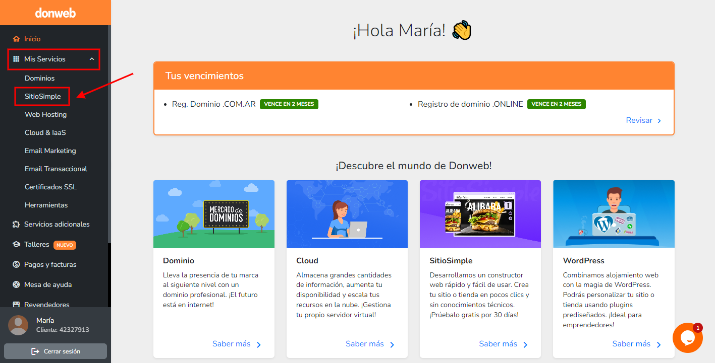Click VENCE EN 2 MESES badge for .ONLINE
Image resolution: width=715 pixels, height=363 pixels.
557,104
